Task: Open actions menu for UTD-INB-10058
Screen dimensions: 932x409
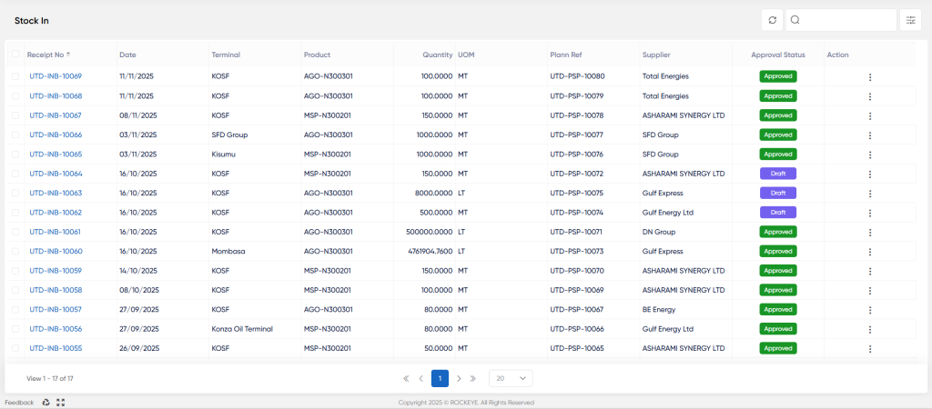Action: coord(869,290)
